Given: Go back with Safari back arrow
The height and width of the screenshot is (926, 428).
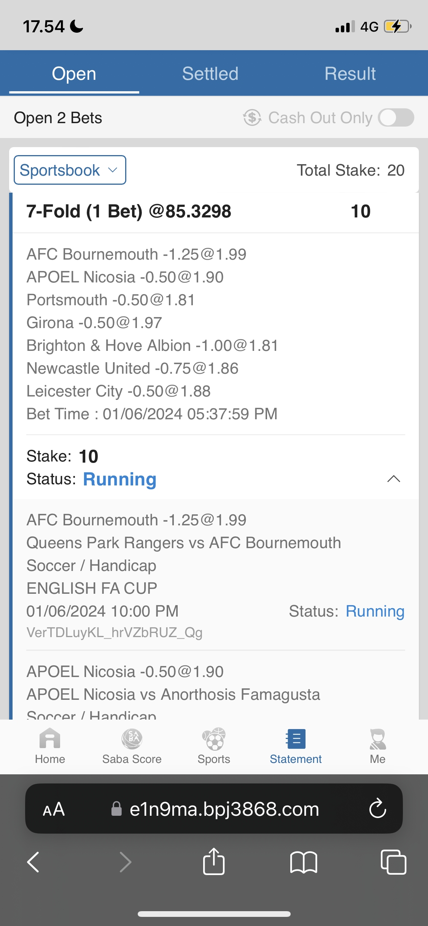Looking at the screenshot, I should coord(33,862).
